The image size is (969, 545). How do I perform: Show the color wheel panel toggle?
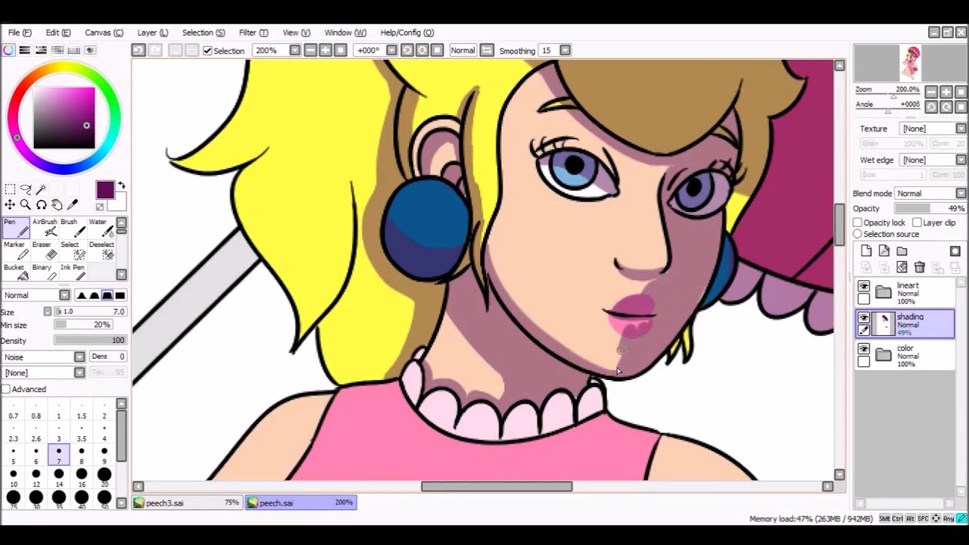point(8,50)
